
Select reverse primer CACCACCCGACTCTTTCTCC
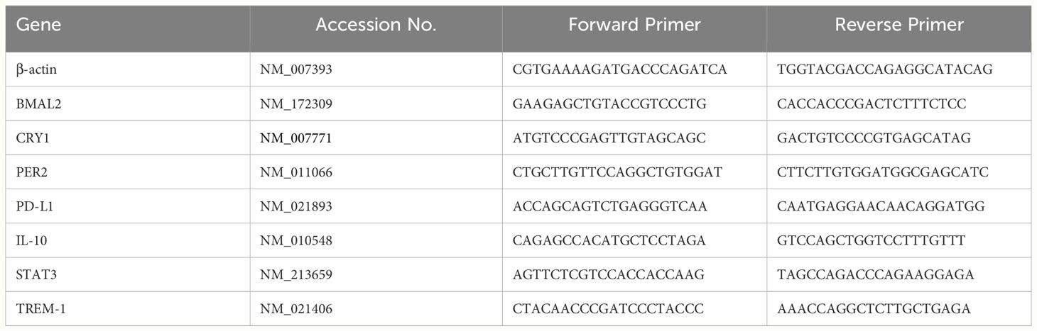coord(872,104)
